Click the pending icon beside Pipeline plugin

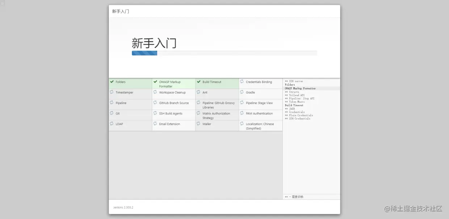[112, 103]
